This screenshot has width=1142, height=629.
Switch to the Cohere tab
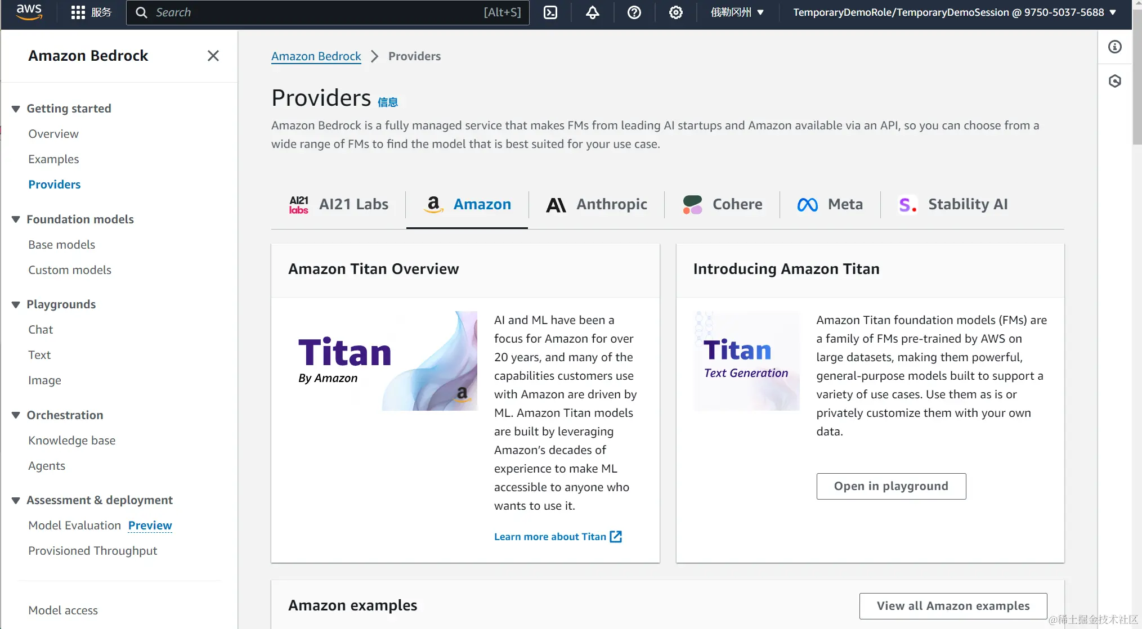point(722,204)
